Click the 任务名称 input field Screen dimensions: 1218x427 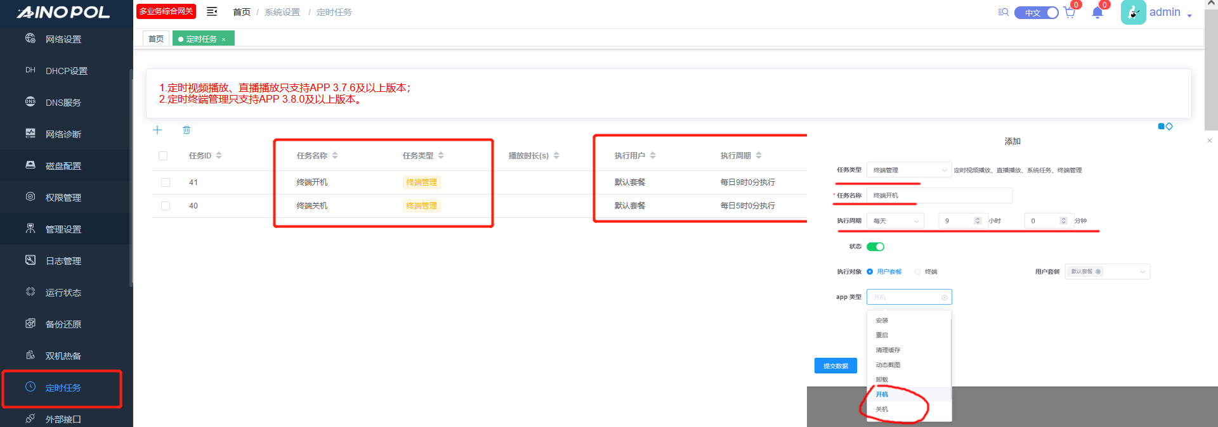939,196
